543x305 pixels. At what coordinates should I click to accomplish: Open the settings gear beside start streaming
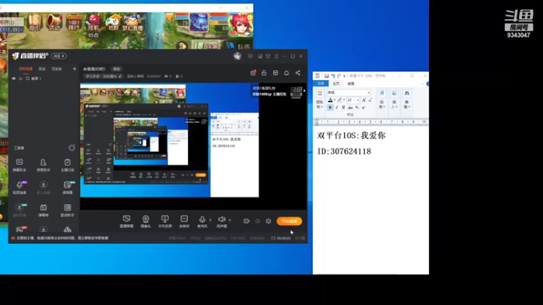(x=268, y=221)
